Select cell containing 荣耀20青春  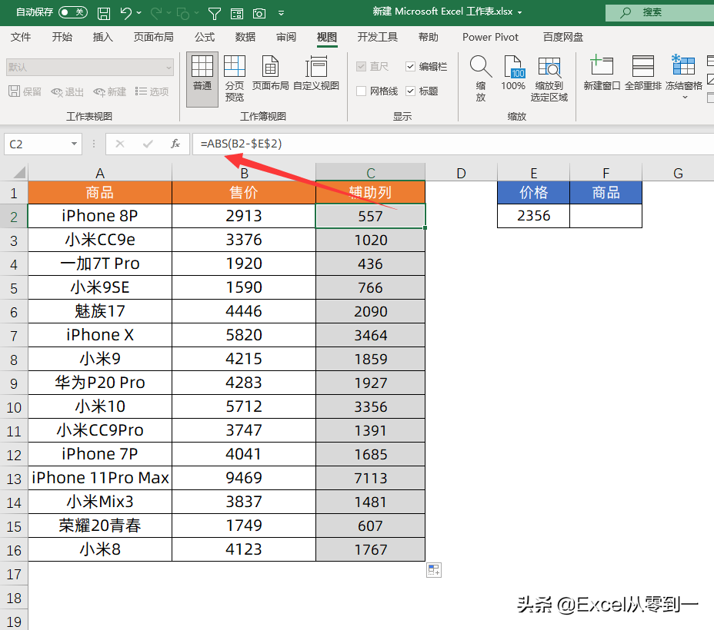tap(100, 526)
